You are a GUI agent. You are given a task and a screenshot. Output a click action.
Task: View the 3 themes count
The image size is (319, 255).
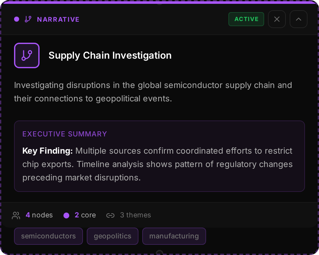pos(135,215)
